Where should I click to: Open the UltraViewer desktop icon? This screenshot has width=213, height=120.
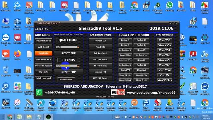[x=6, y=88]
